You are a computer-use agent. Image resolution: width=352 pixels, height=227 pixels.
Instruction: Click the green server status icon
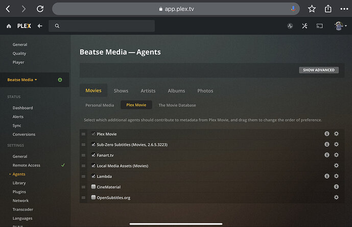pos(60,80)
